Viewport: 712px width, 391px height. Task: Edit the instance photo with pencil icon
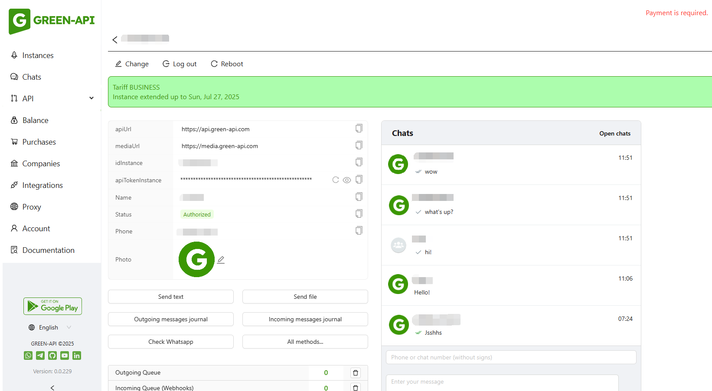pos(221,260)
